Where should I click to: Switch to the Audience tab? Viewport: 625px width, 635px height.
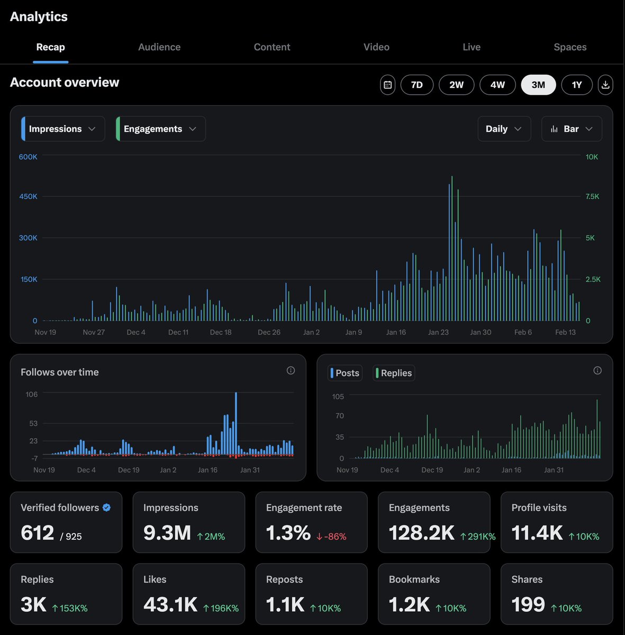159,47
